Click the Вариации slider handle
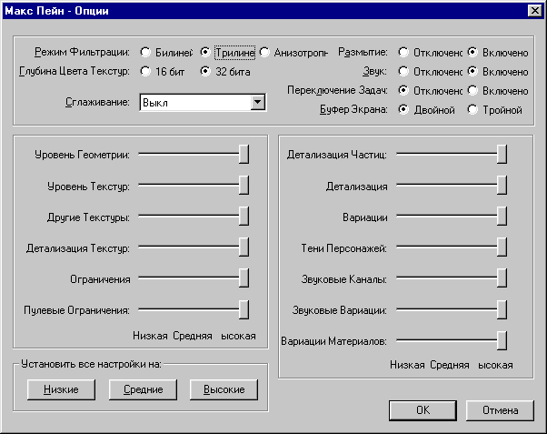This screenshot has height=434, width=547. point(502,217)
